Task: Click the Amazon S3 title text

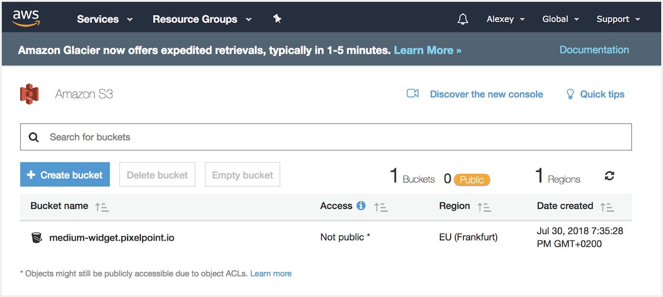Action: click(84, 94)
